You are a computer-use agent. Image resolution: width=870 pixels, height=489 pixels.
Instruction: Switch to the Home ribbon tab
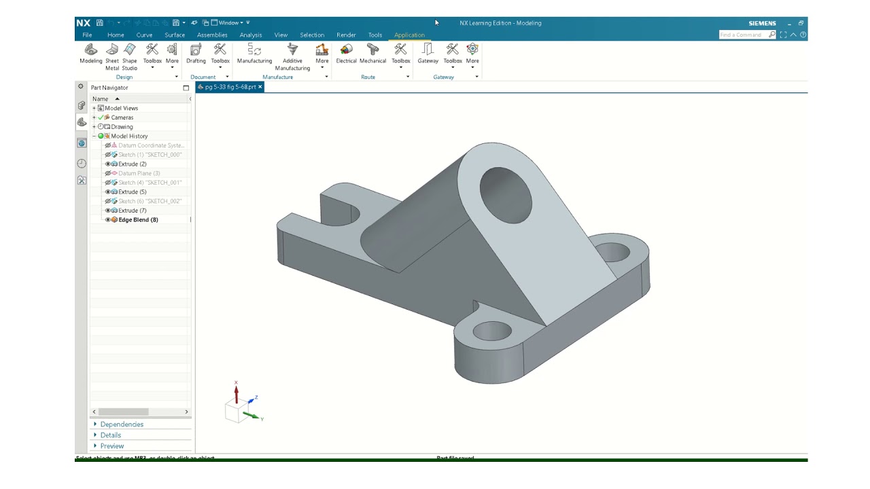[116, 35]
